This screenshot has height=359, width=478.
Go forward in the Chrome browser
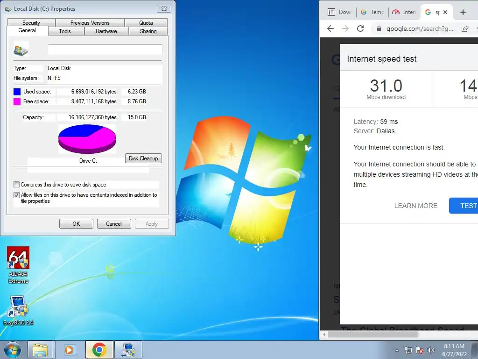[345, 29]
